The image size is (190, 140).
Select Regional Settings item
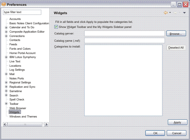click(20, 83)
